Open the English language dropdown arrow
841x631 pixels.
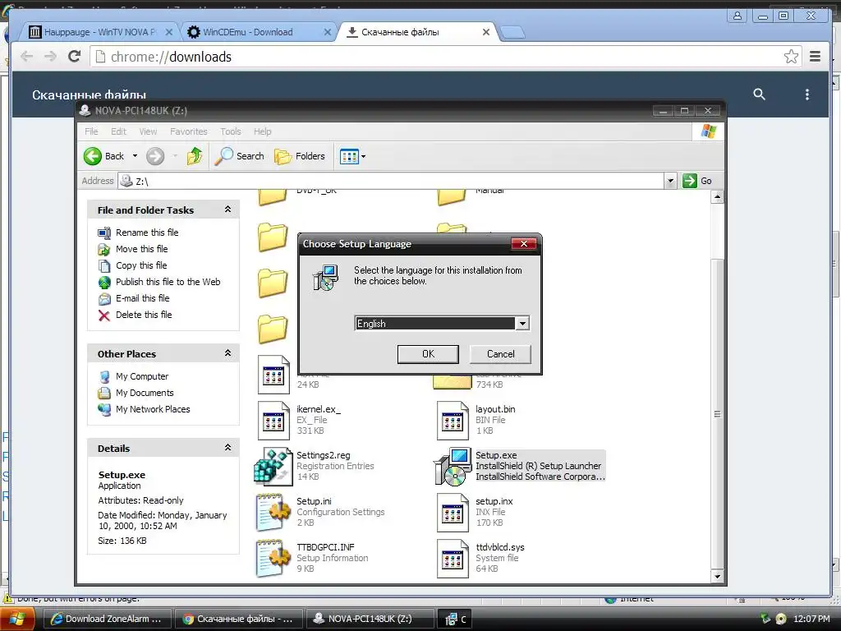[522, 323]
